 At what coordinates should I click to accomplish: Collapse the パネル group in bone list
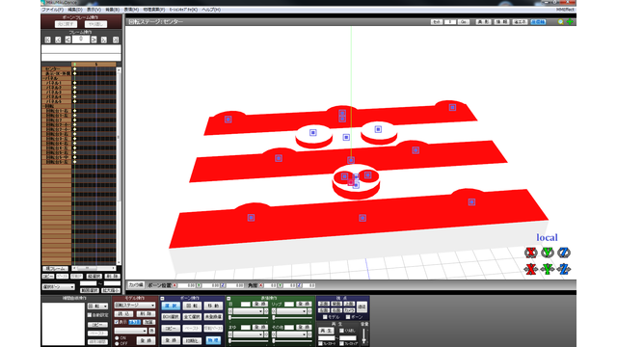(x=44, y=78)
